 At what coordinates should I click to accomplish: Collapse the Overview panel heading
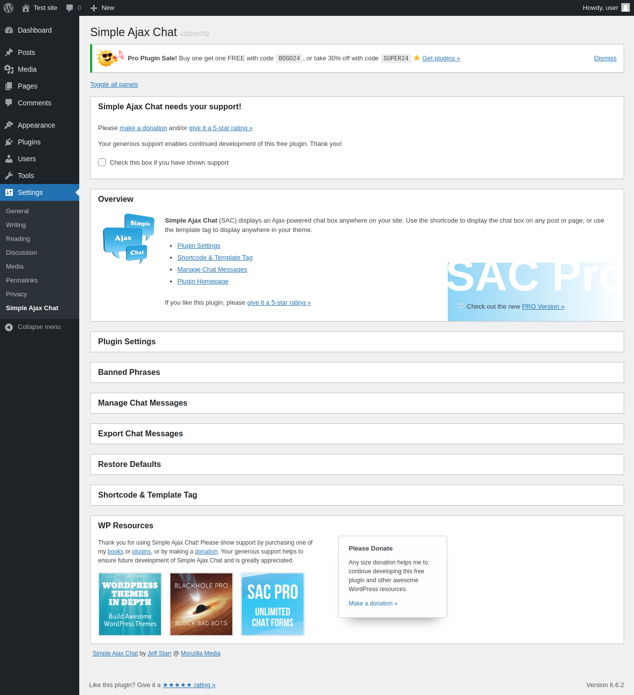(x=357, y=199)
